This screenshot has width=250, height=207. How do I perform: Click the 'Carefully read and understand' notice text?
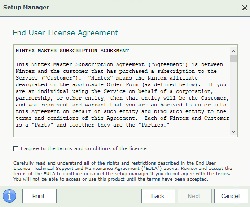coord(123,171)
